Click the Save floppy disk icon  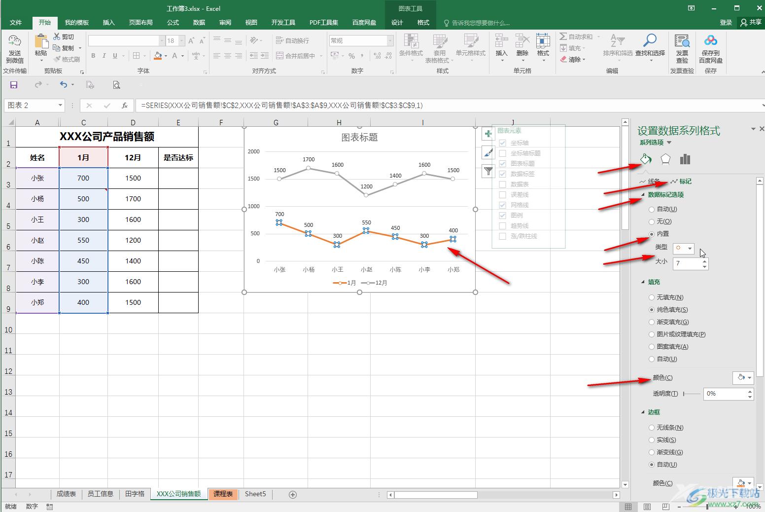tap(14, 85)
